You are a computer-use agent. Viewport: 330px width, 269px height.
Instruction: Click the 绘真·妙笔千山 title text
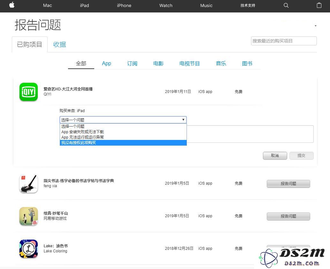point(56,213)
